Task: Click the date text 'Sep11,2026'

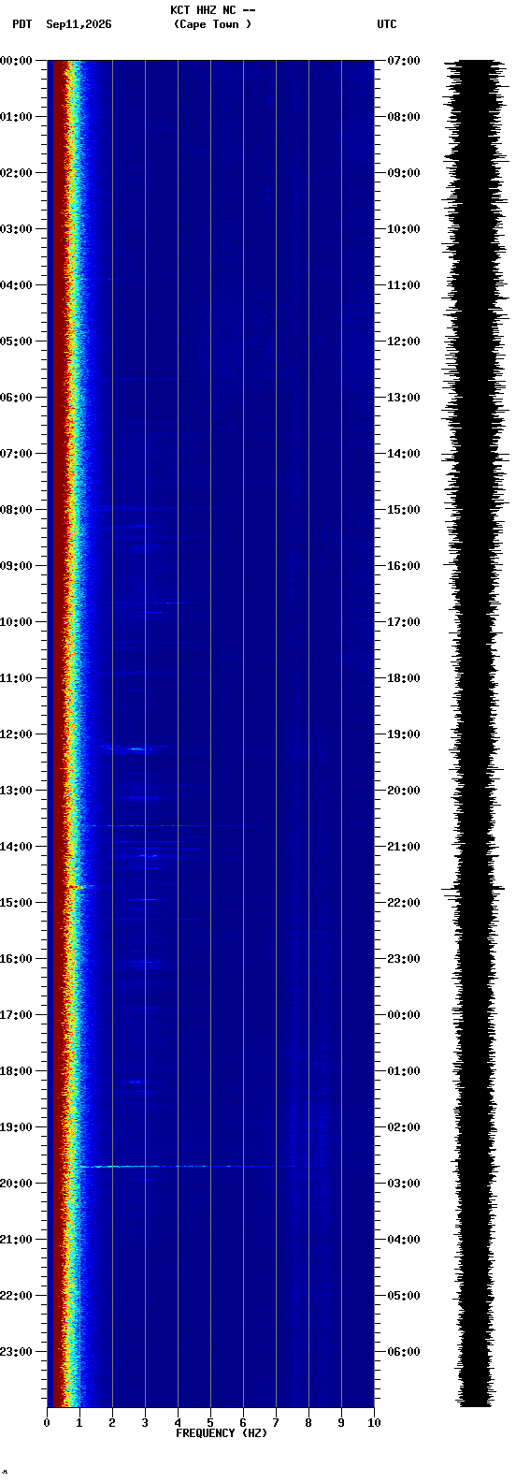Action: [79, 24]
